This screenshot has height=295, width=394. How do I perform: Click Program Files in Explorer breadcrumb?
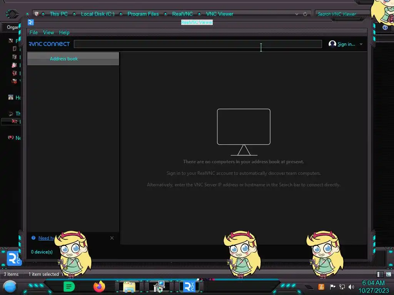(x=143, y=14)
